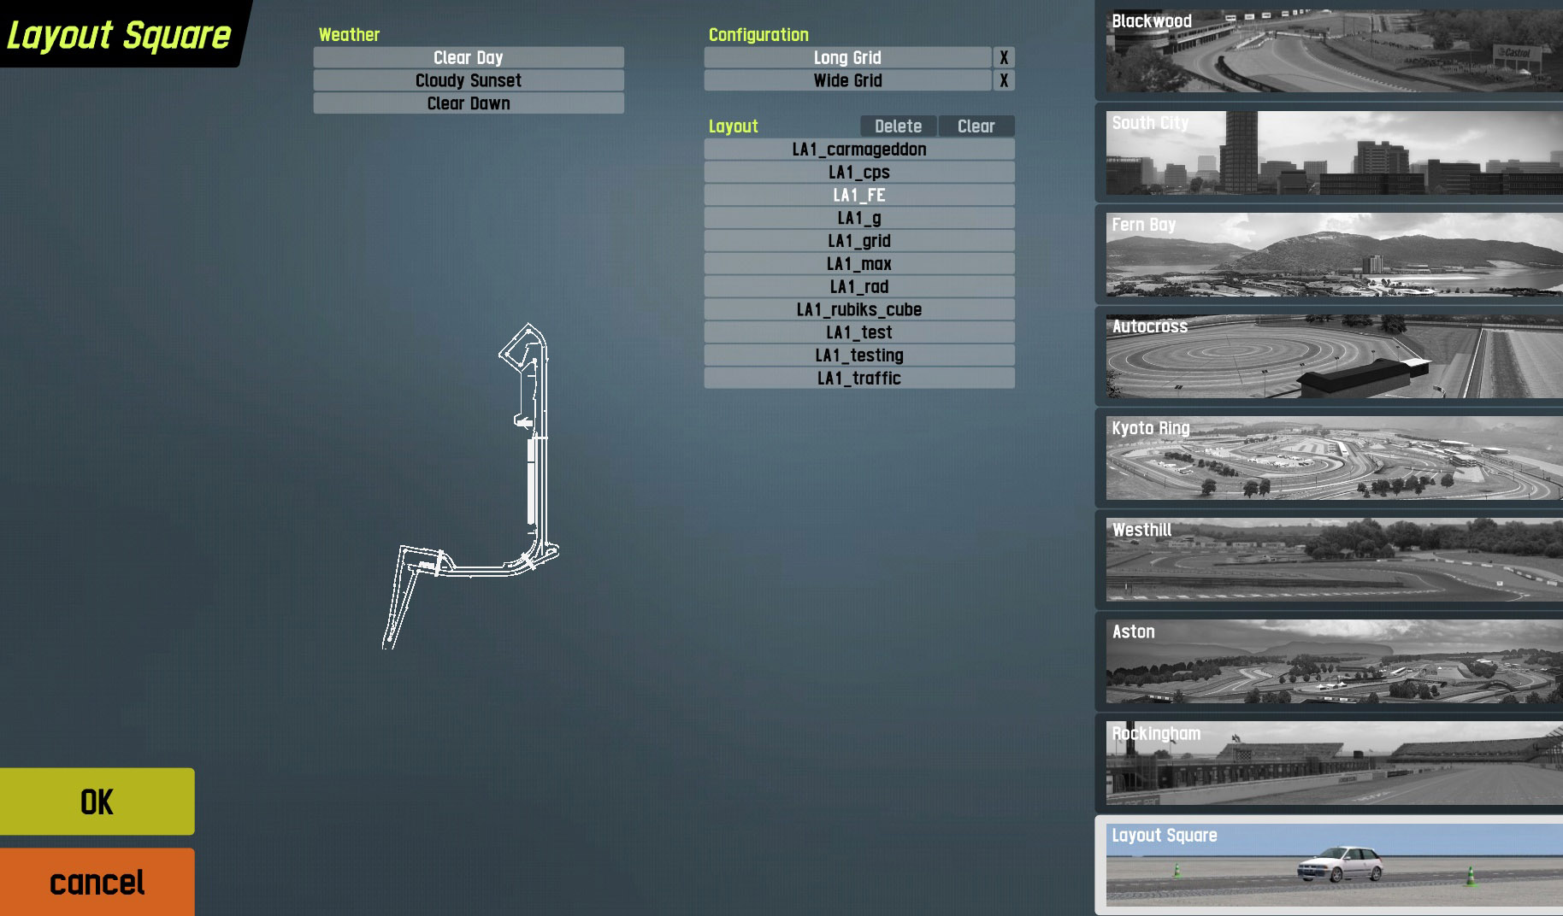Select the LA1_FE layout
The image size is (1563, 916).
click(x=859, y=195)
